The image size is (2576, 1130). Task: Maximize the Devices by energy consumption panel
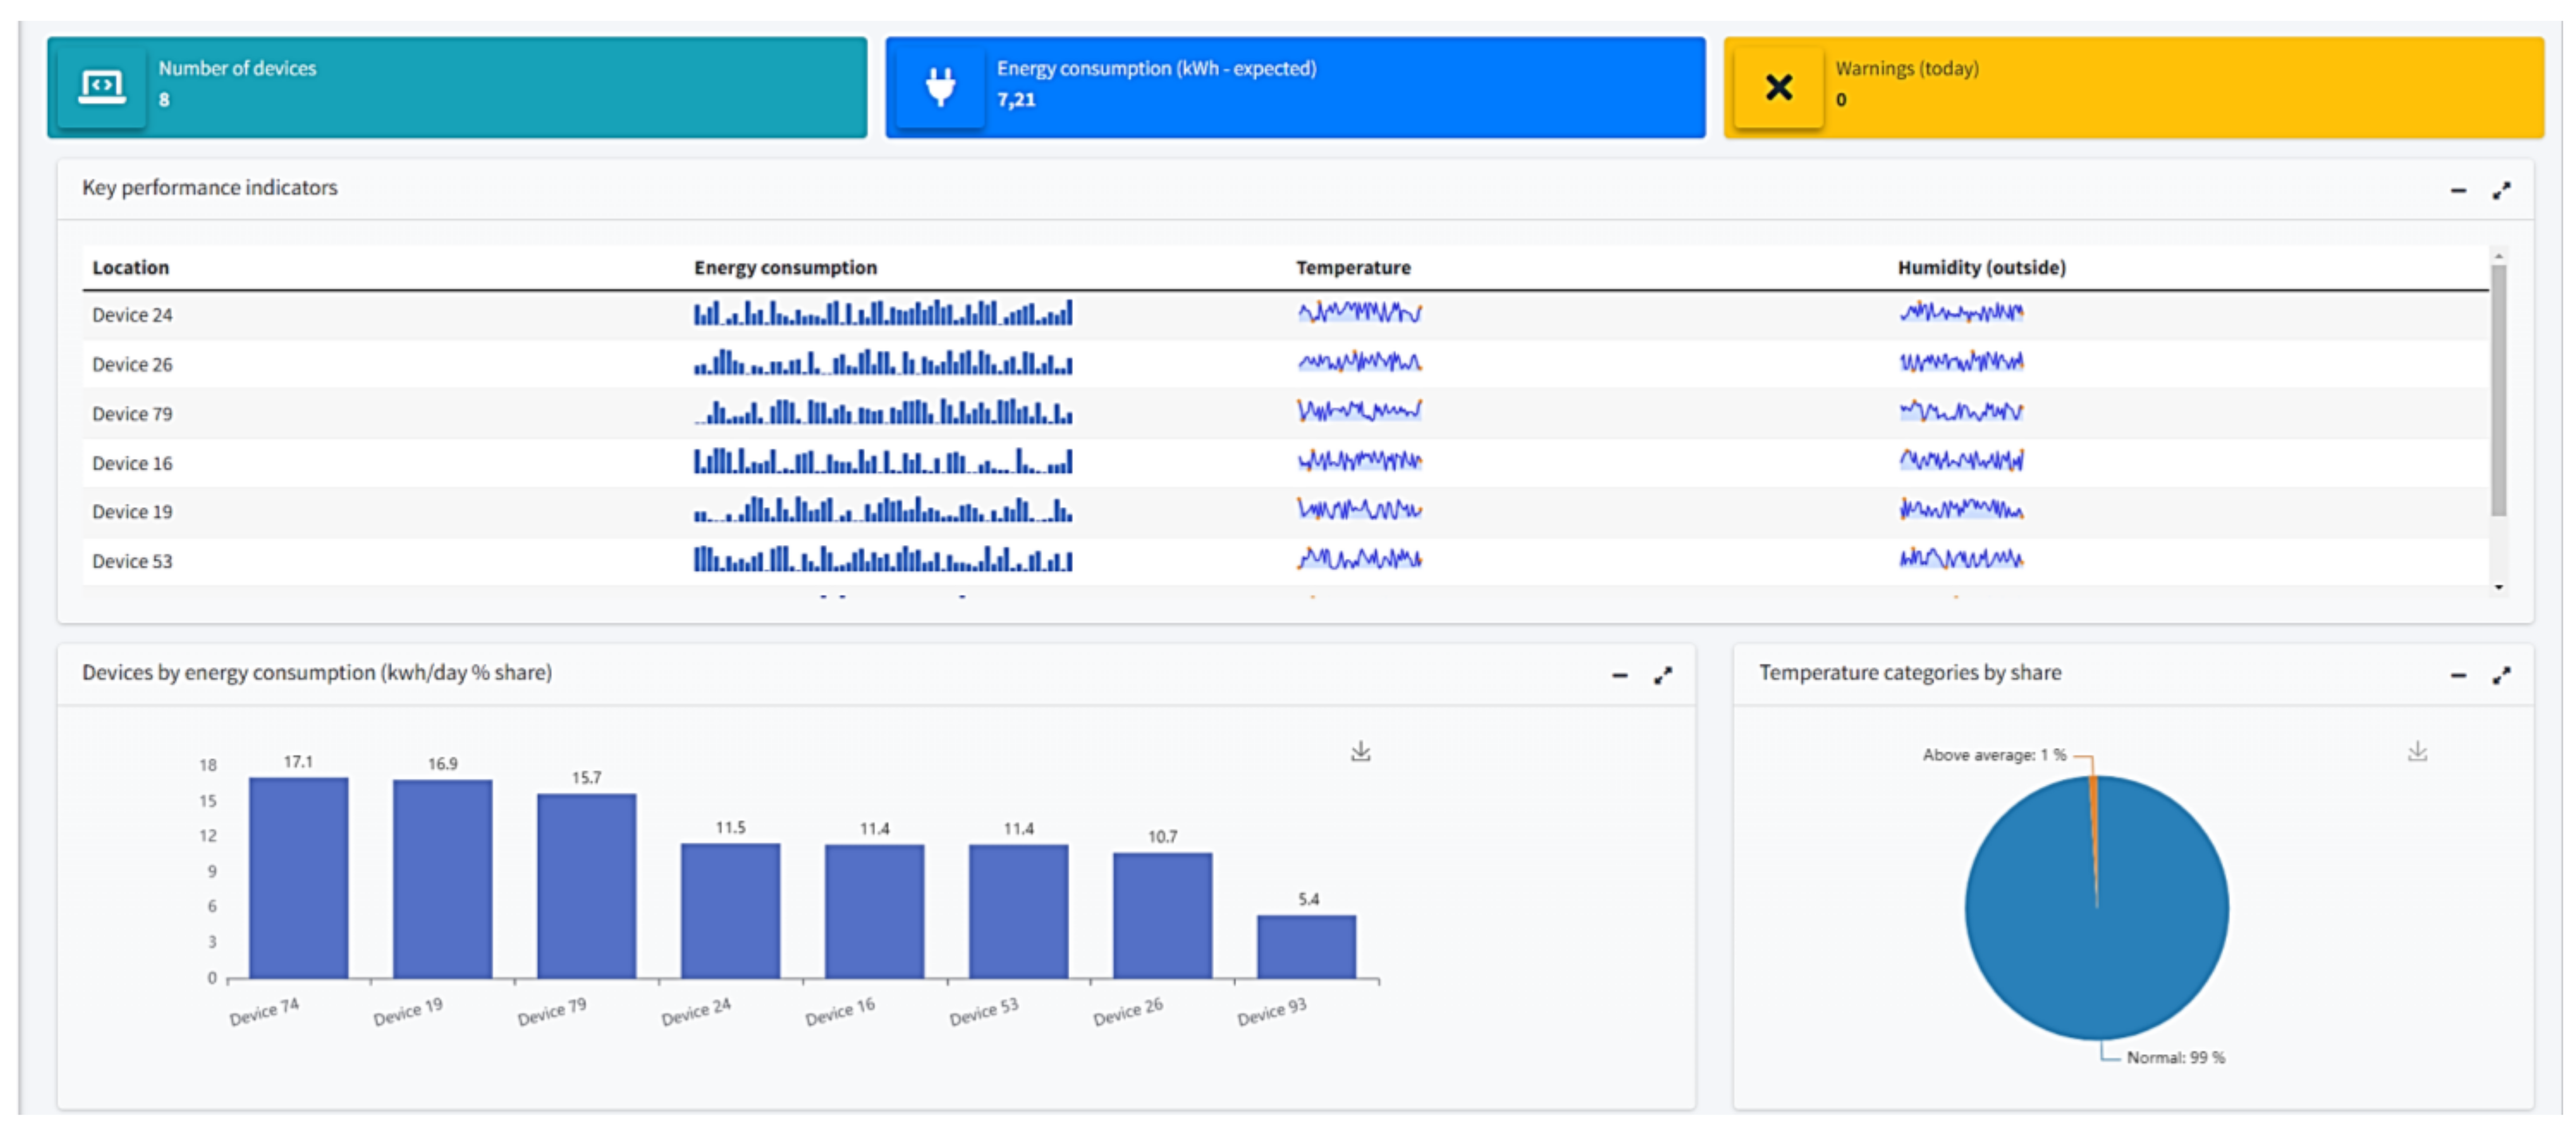pos(1662,676)
